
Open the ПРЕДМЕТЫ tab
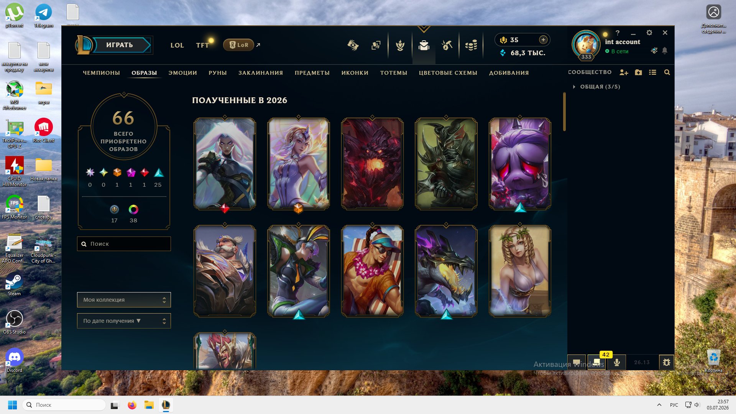pos(312,73)
